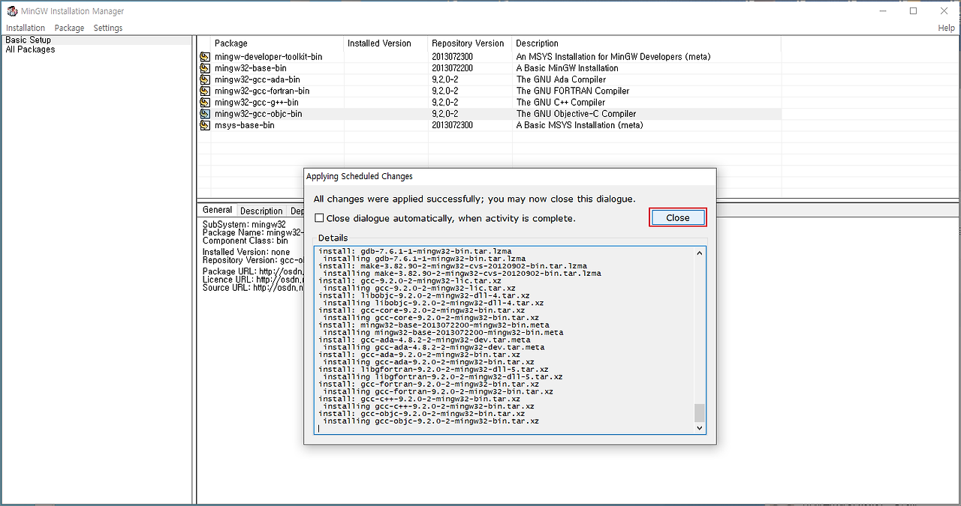Screen dimensions: 961x506
Task: Sort by the Repository Version column header
Action: pyautogui.click(x=470, y=43)
